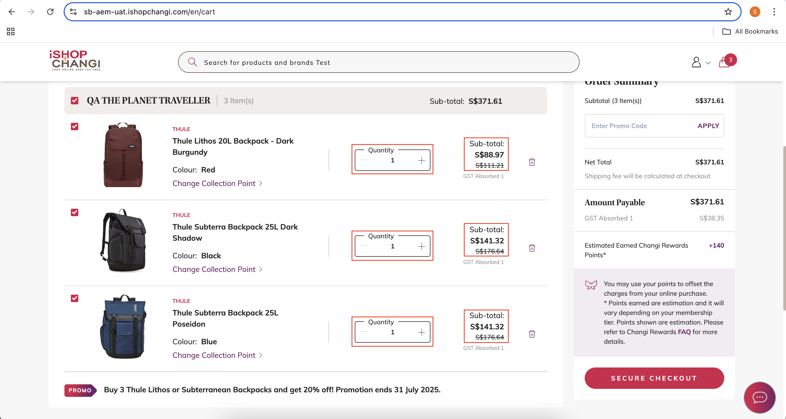Click the browser forward arrow
This screenshot has width=786, height=419.
click(x=31, y=12)
